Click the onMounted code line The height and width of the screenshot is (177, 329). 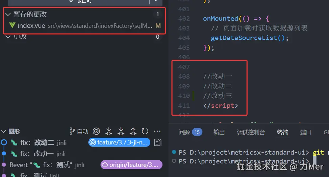coord(236,19)
